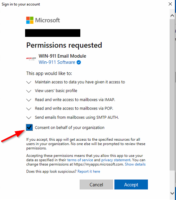Click Report it here link
Screen dimensions: 176x200
pyautogui.click(x=89, y=172)
